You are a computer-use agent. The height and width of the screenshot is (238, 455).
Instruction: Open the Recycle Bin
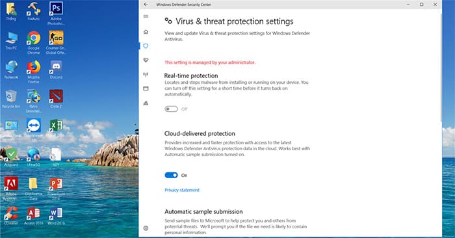coord(11,99)
